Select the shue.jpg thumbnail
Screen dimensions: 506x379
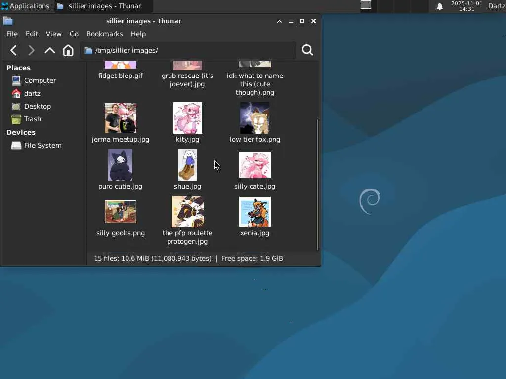(187, 165)
